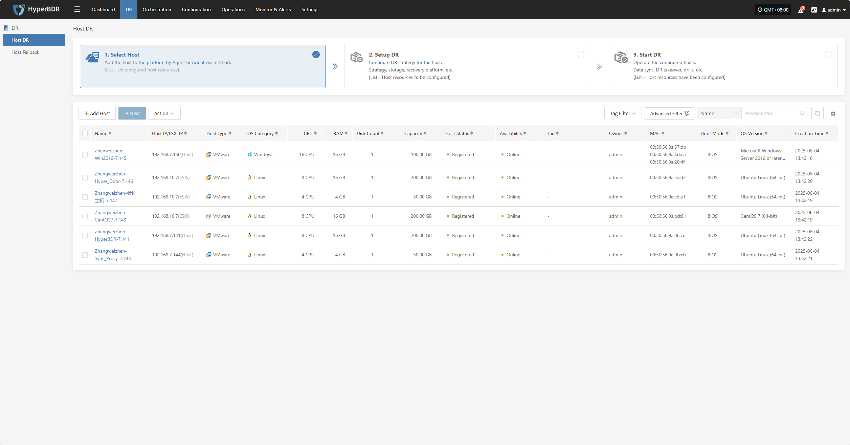Image resolution: width=850 pixels, height=445 pixels.
Task: Toggle the hamburger menu icon
Action: (77, 9)
